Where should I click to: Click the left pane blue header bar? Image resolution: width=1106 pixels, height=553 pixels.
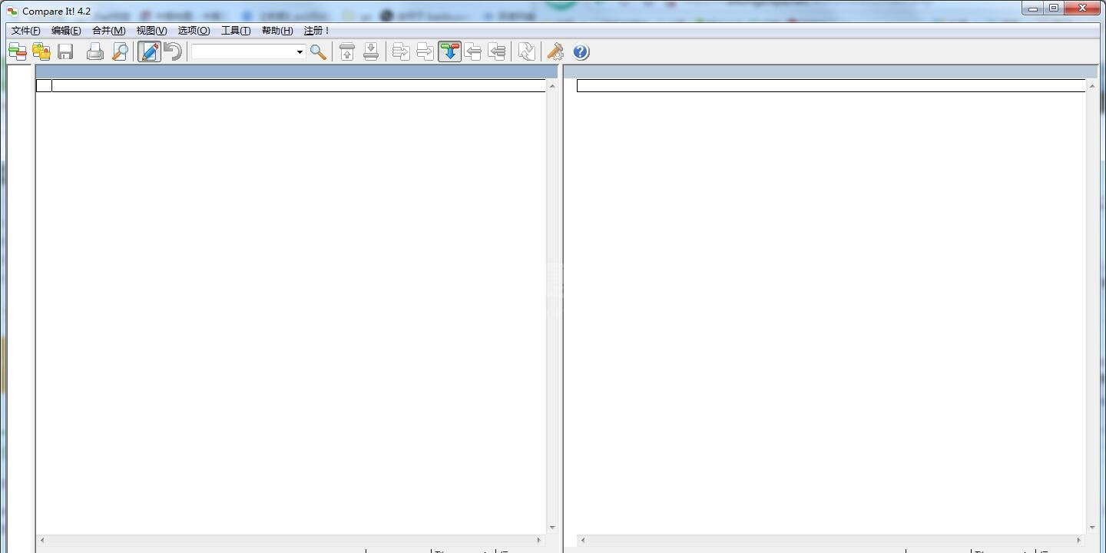point(296,71)
